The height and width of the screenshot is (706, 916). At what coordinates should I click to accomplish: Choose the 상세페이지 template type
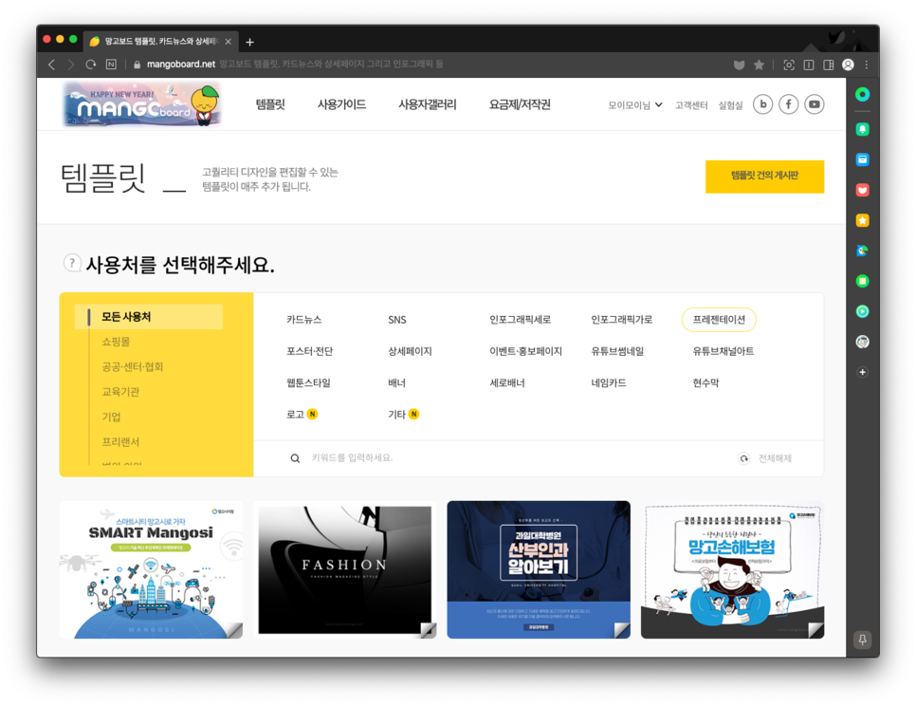click(x=410, y=351)
